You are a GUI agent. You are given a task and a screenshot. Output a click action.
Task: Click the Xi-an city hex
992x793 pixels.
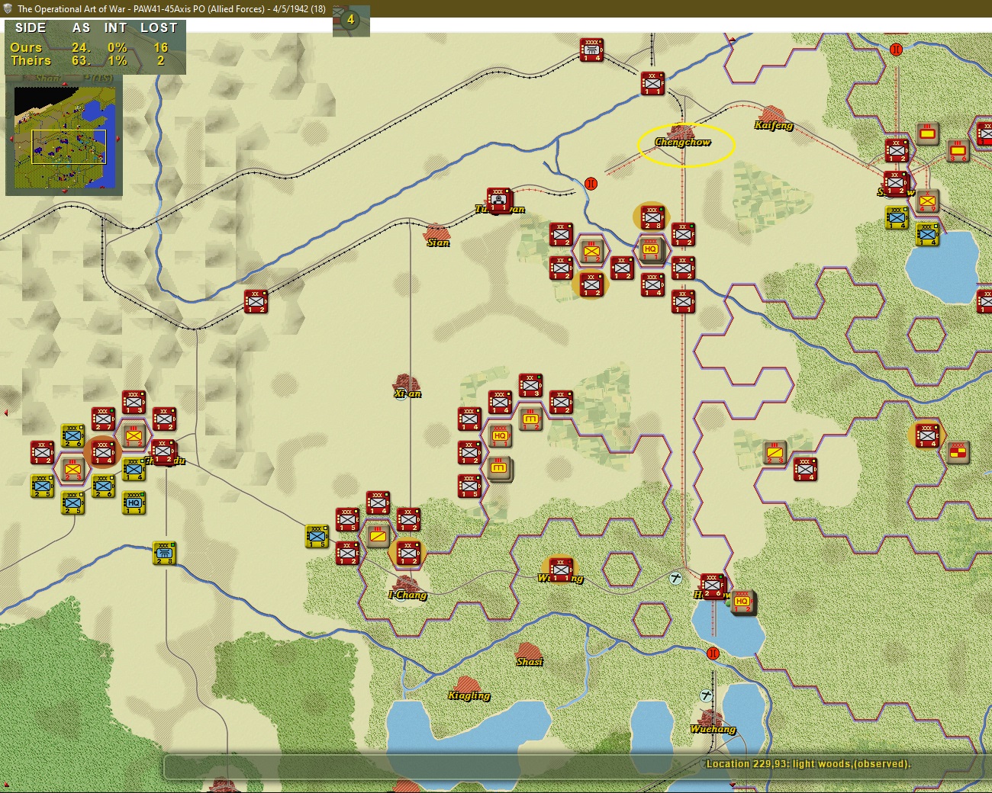[407, 385]
